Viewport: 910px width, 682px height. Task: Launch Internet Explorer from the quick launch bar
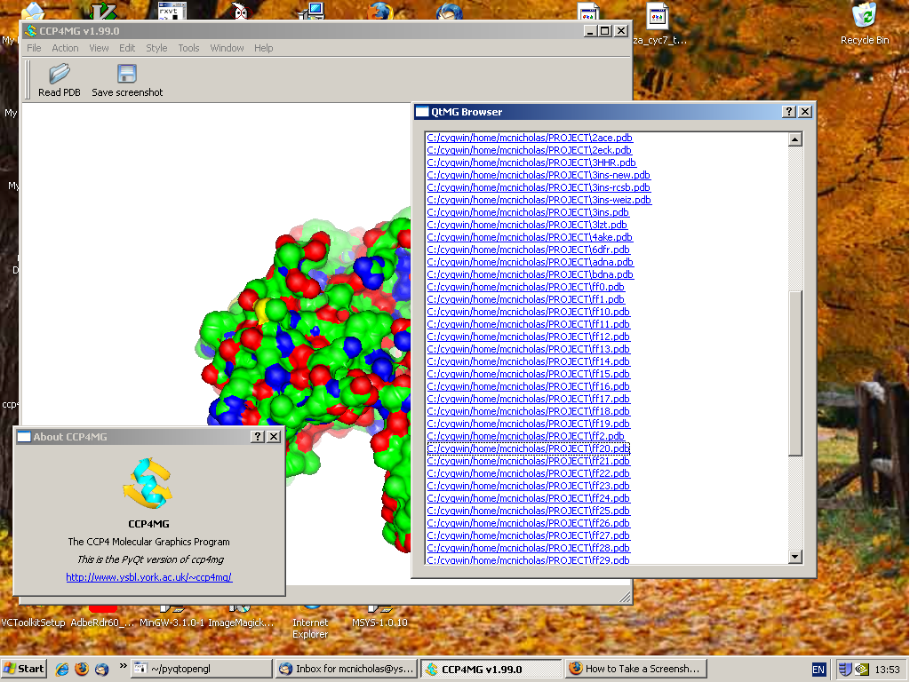(x=62, y=669)
